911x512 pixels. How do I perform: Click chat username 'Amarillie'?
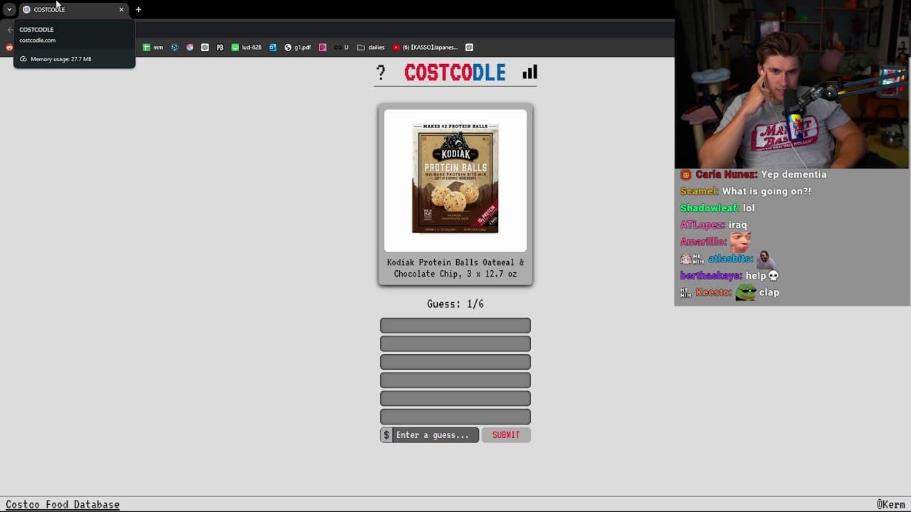tap(703, 242)
